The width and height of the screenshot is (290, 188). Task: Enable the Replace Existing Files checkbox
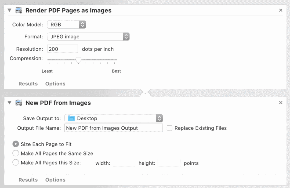pos(169,128)
